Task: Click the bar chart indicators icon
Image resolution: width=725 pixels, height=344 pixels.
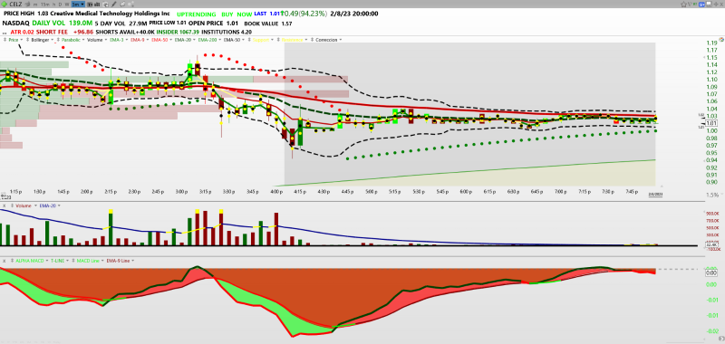Action: pos(97,5)
